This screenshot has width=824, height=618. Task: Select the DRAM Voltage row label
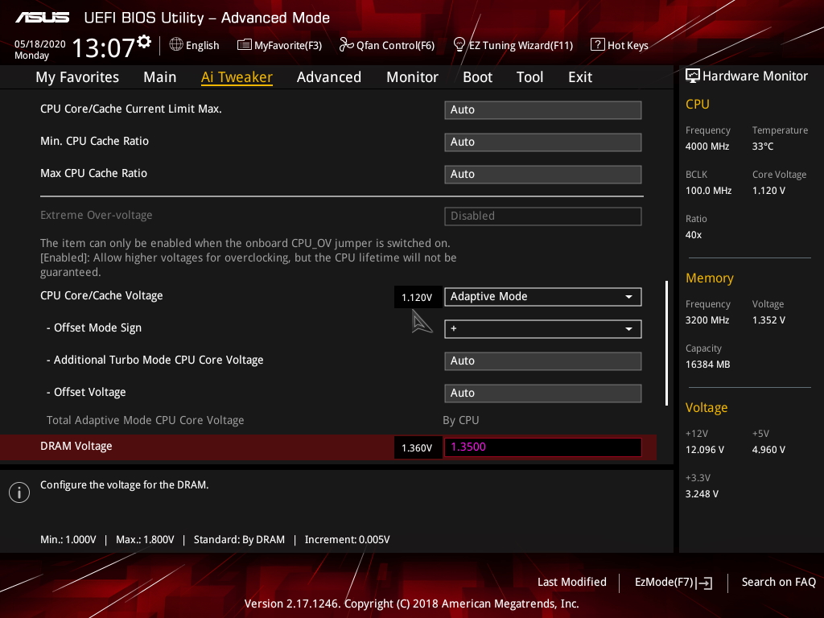tap(76, 446)
